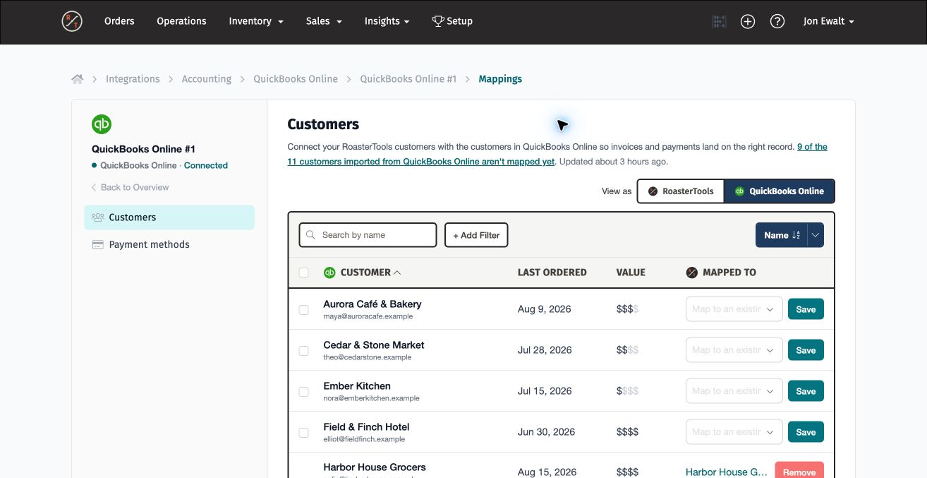Click the plus circle add icon
927x478 pixels.
tap(748, 21)
